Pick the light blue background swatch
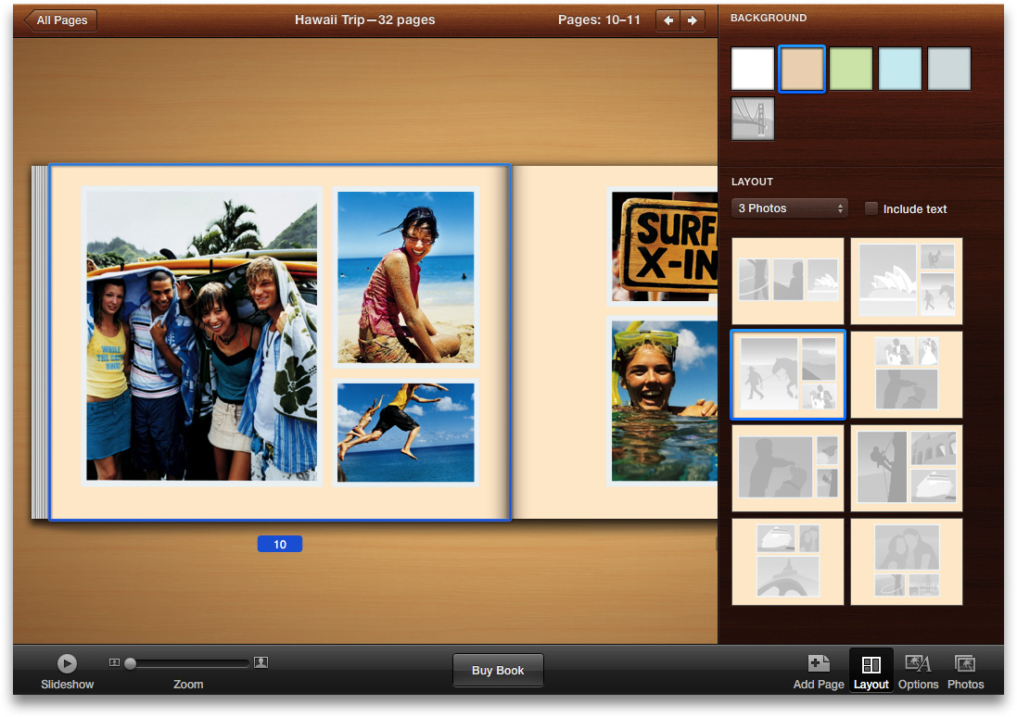This screenshot has width=1017, height=717. (x=900, y=69)
